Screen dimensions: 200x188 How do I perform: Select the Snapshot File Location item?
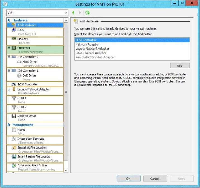[35, 149]
